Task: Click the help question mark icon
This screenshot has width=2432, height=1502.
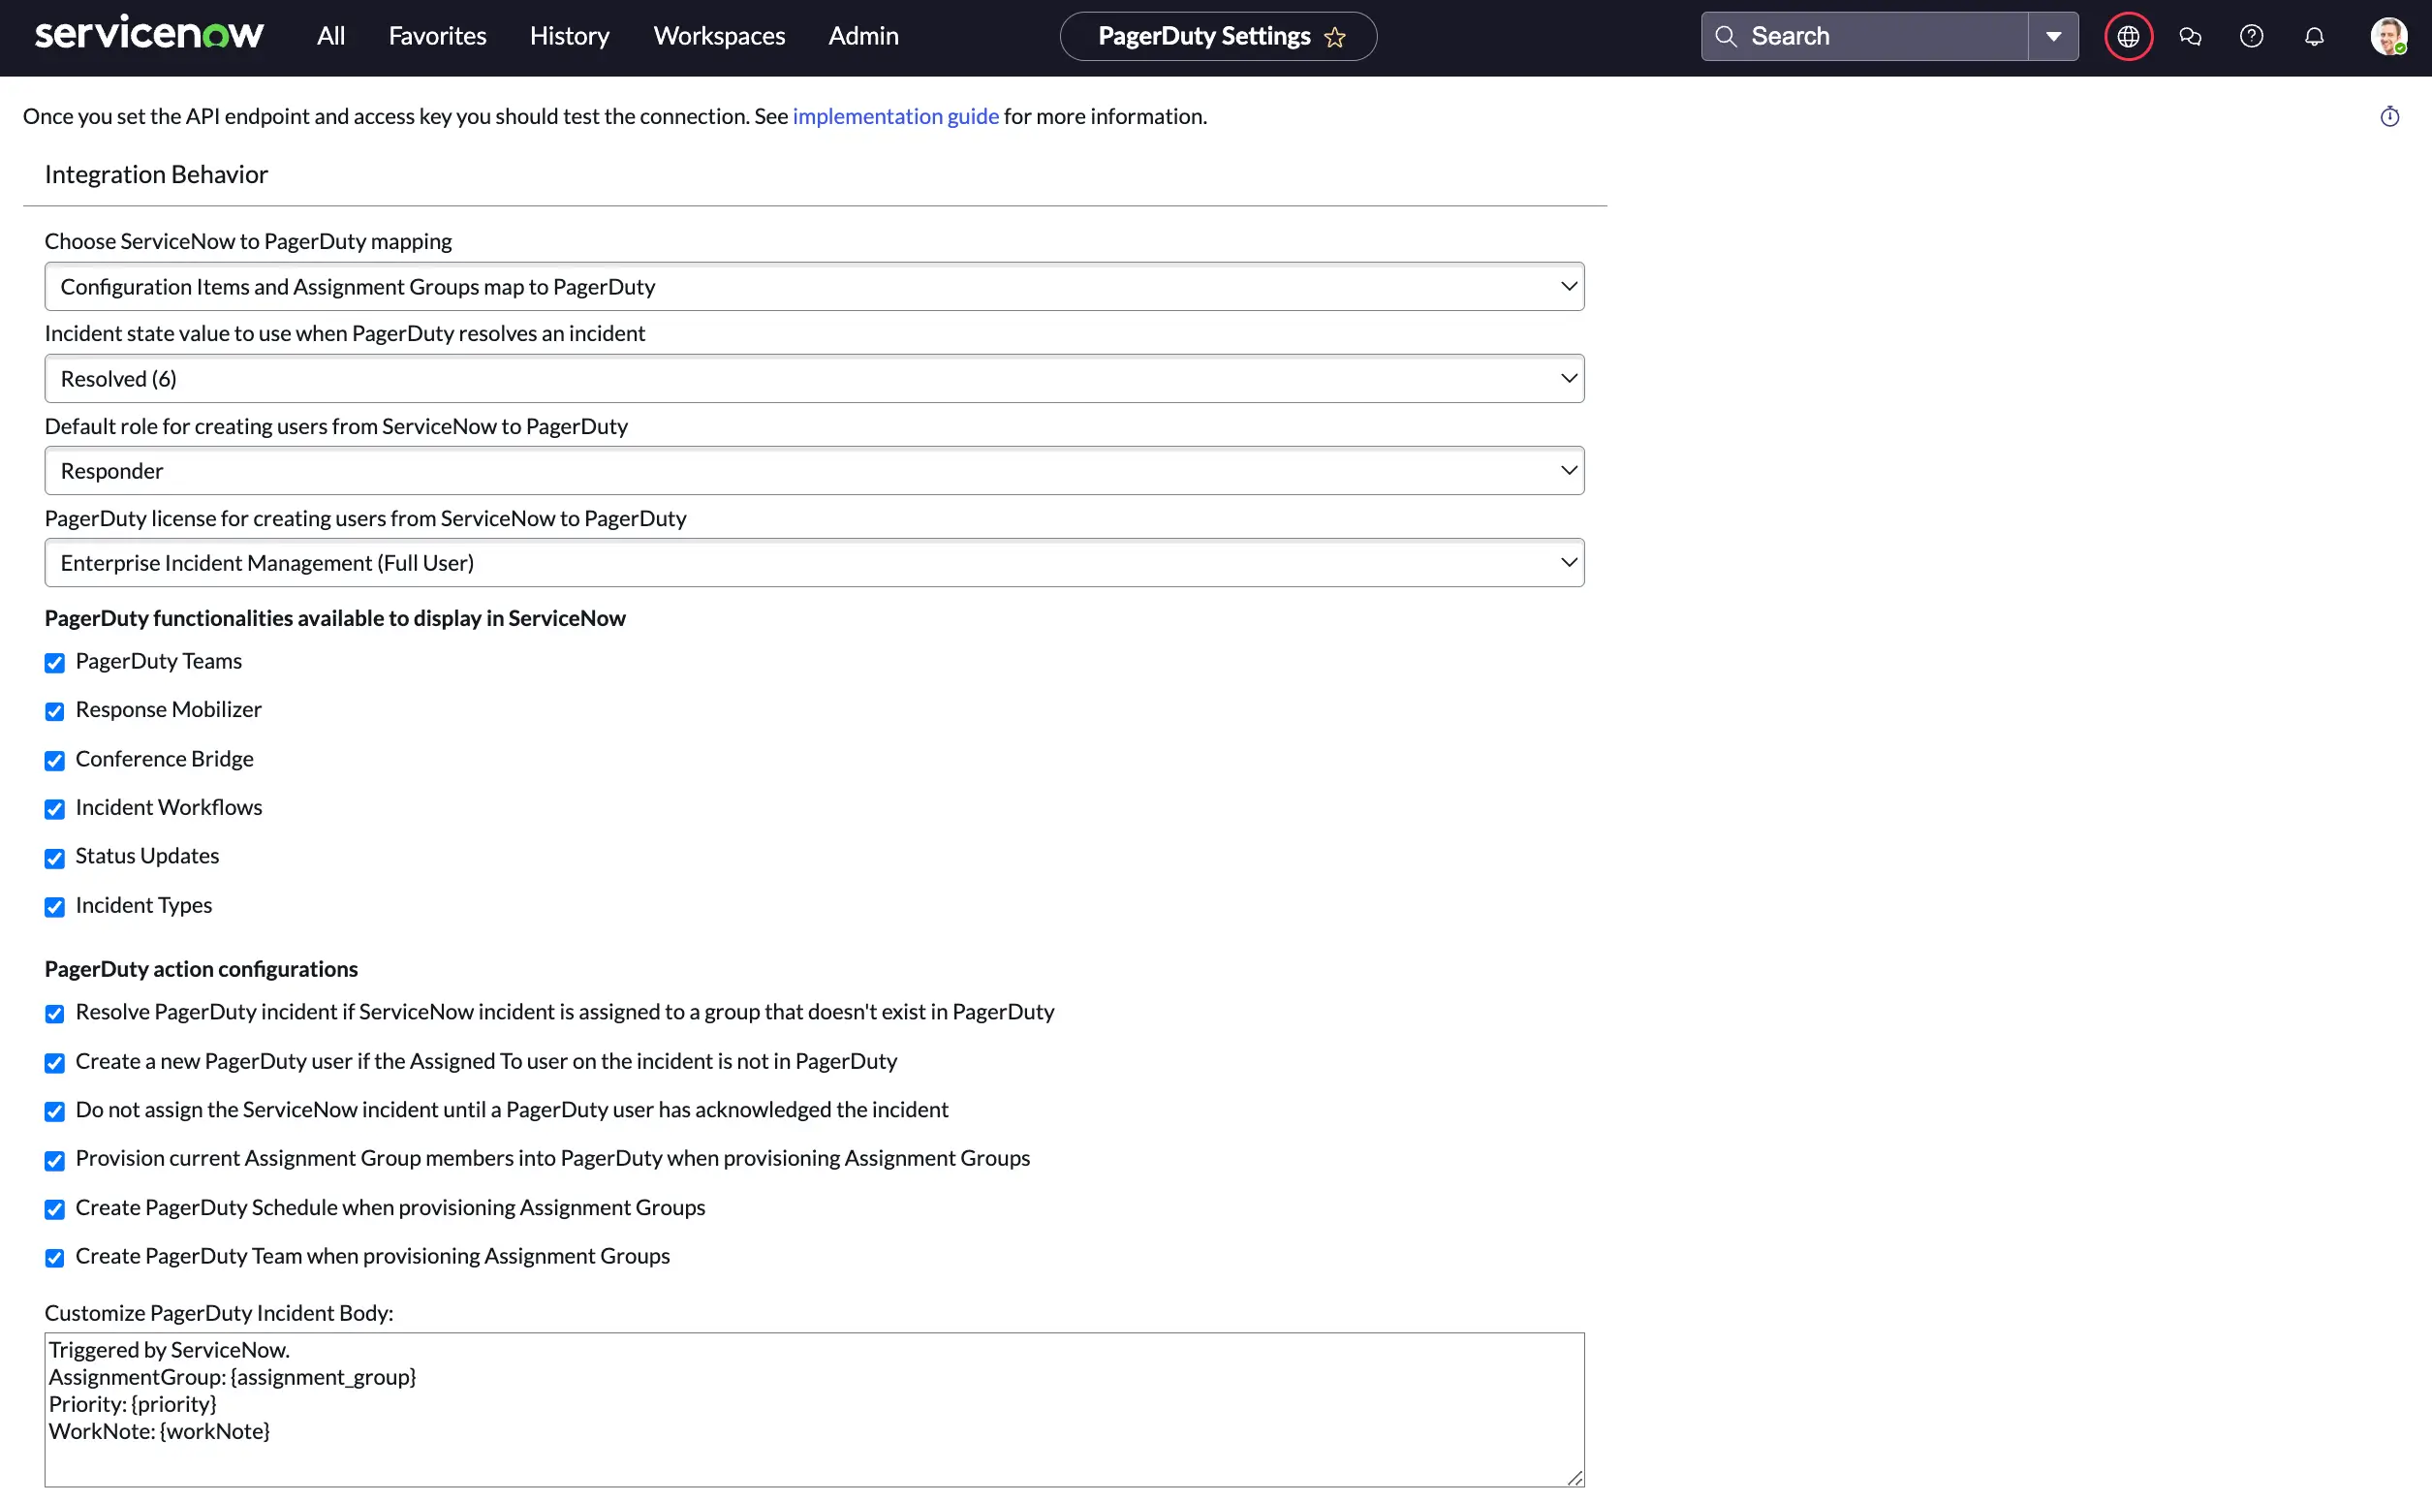Action: [2251, 37]
